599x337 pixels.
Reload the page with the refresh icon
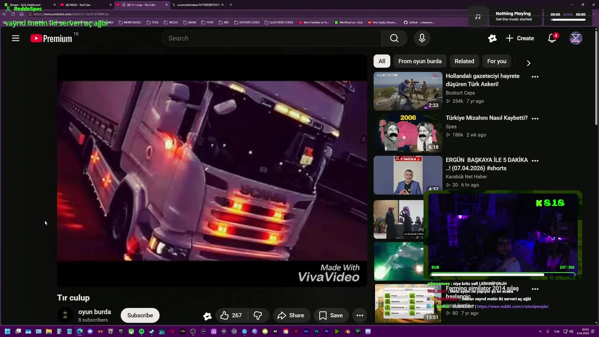coord(13,14)
